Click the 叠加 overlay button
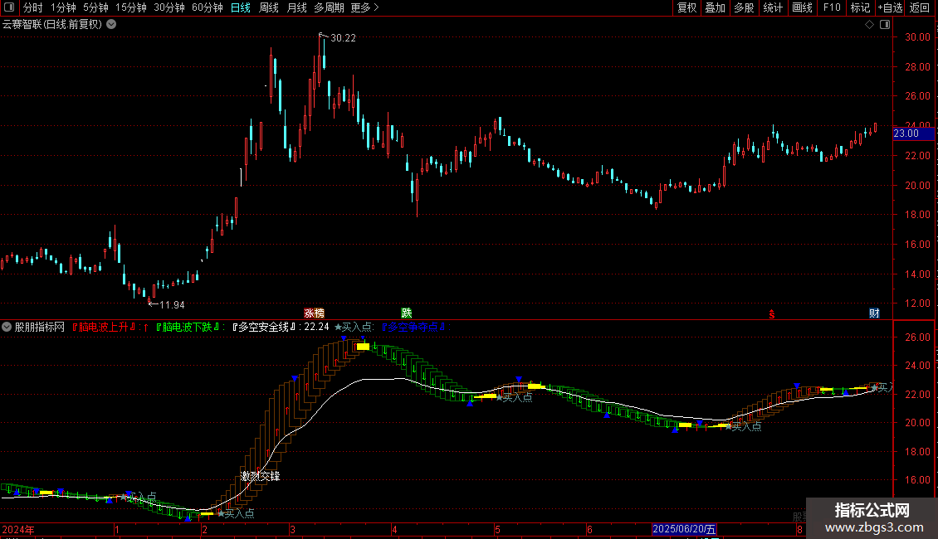Screen dimensions: 938x539 [x=715, y=7]
